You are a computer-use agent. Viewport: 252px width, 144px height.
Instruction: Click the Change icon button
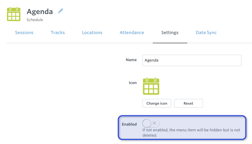pyautogui.click(x=157, y=103)
